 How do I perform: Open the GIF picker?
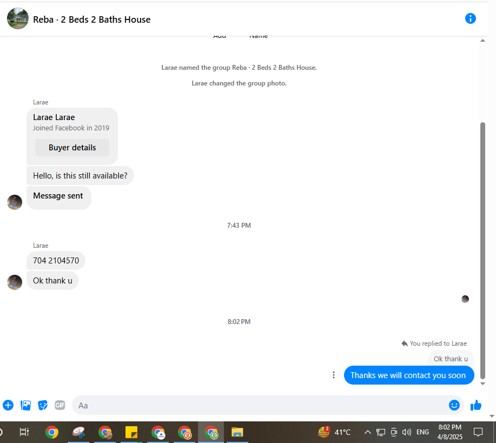60,405
